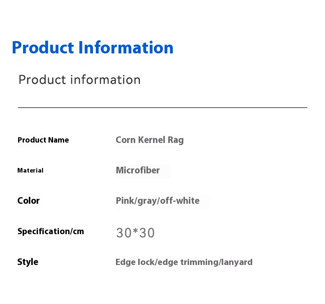Image resolution: width=325 pixels, height=304 pixels.
Task: Select "Product" in the gray subheading
Action: pyautogui.click(x=42, y=80)
